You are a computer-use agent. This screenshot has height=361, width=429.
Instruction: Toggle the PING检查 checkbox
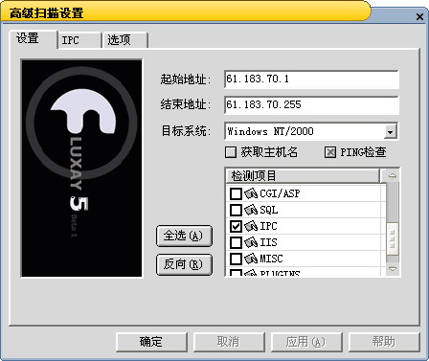(330, 152)
